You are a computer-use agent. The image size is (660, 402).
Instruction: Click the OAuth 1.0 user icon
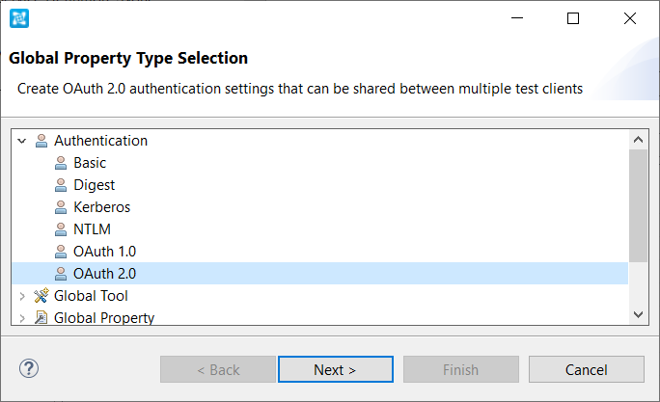[61, 252]
